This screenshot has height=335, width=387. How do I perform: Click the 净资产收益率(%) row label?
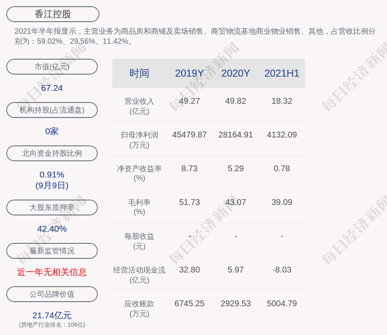pos(139,173)
